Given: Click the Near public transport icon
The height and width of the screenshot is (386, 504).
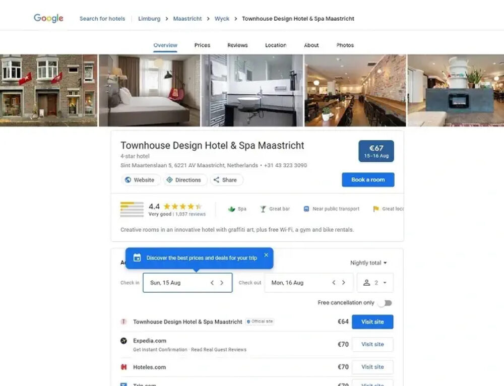Looking at the screenshot, I should (x=306, y=209).
